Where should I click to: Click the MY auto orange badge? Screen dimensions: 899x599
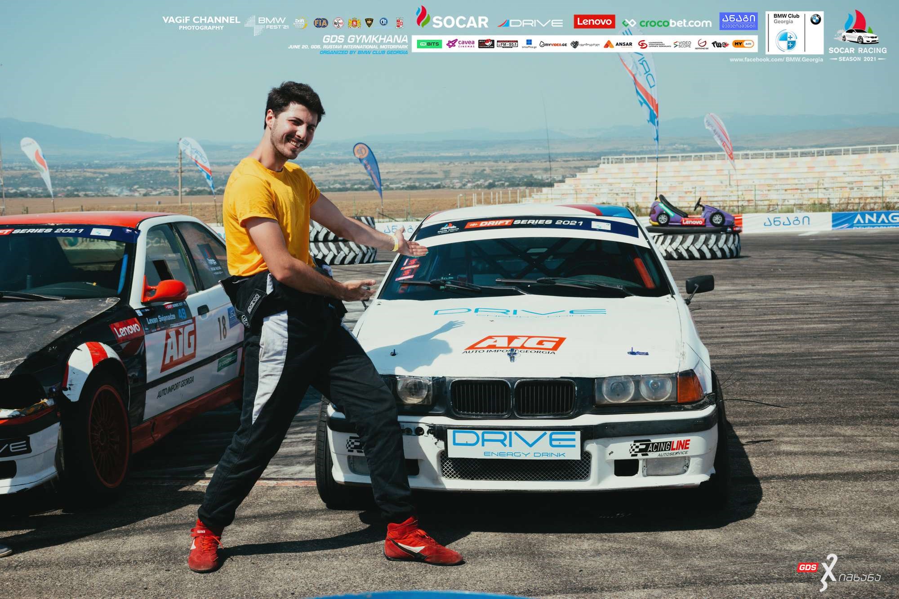point(743,44)
